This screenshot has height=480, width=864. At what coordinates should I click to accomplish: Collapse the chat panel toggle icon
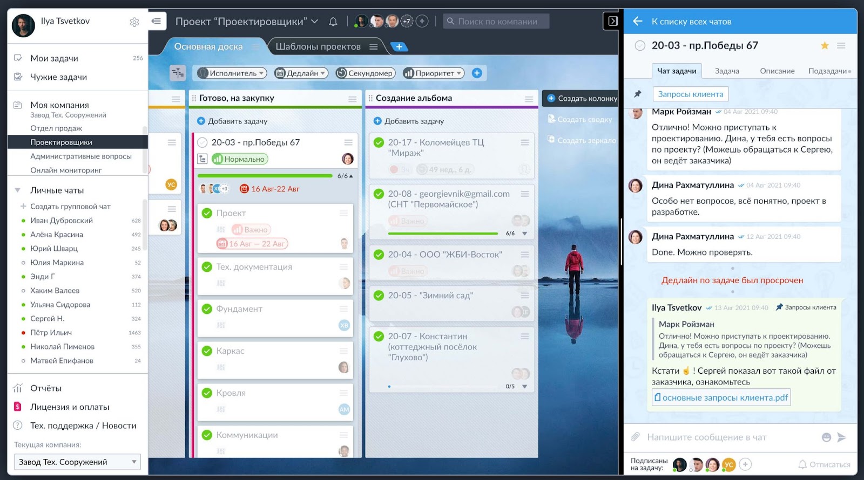click(612, 21)
